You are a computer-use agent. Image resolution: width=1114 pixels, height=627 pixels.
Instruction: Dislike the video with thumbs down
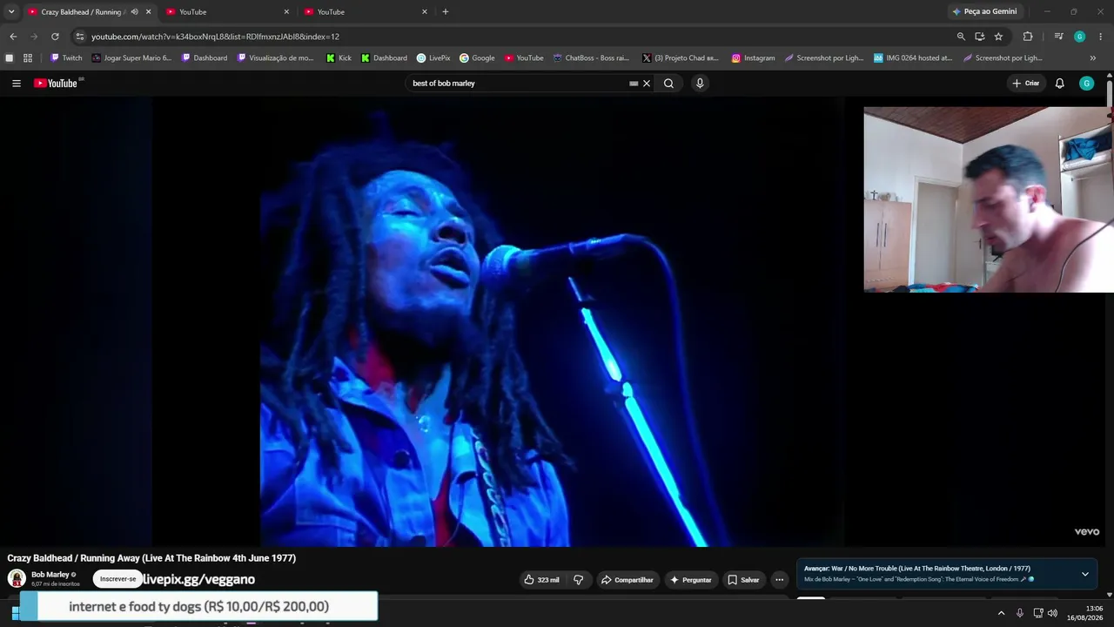tap(578, 580)
